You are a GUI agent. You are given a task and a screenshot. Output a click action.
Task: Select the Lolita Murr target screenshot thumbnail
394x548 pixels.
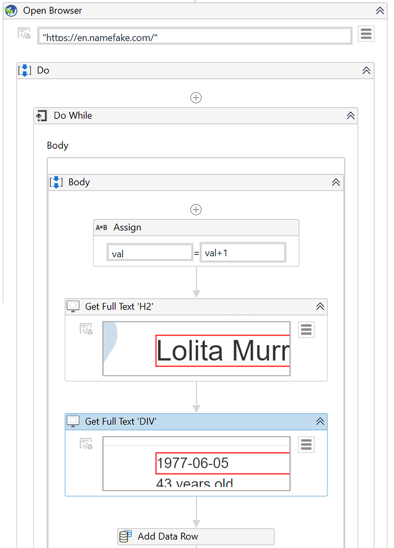coord(196,349)
